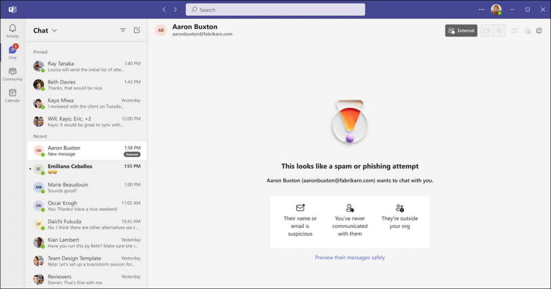Go back with the left arrow
The width and height of the screenshot is (551, 289).
point(164,10)
